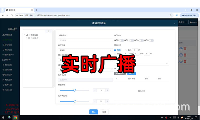Click the volume icon in the system tray
This screenshot has height=120, width=200.
click(170, 117)
